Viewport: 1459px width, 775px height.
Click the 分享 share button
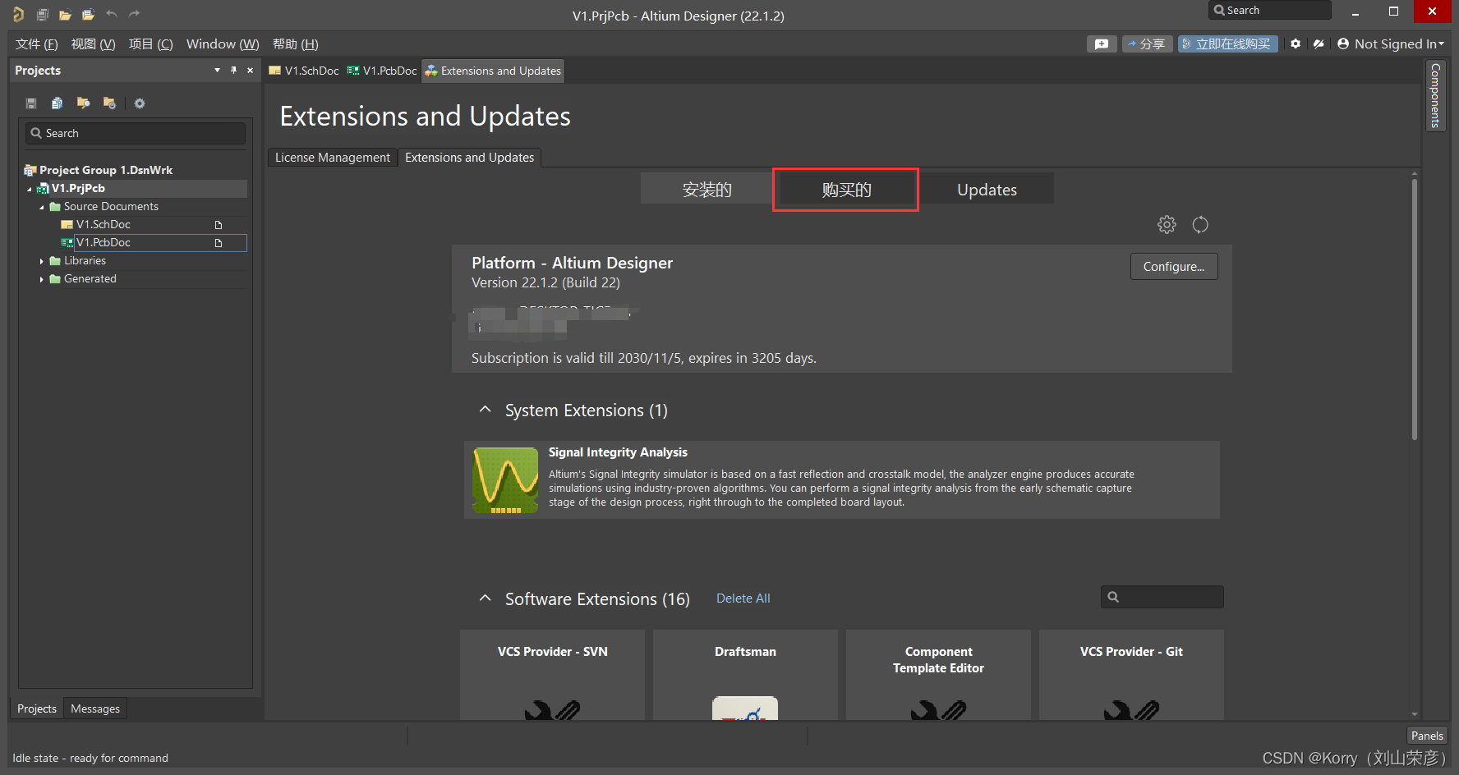tap(1147, 44)
